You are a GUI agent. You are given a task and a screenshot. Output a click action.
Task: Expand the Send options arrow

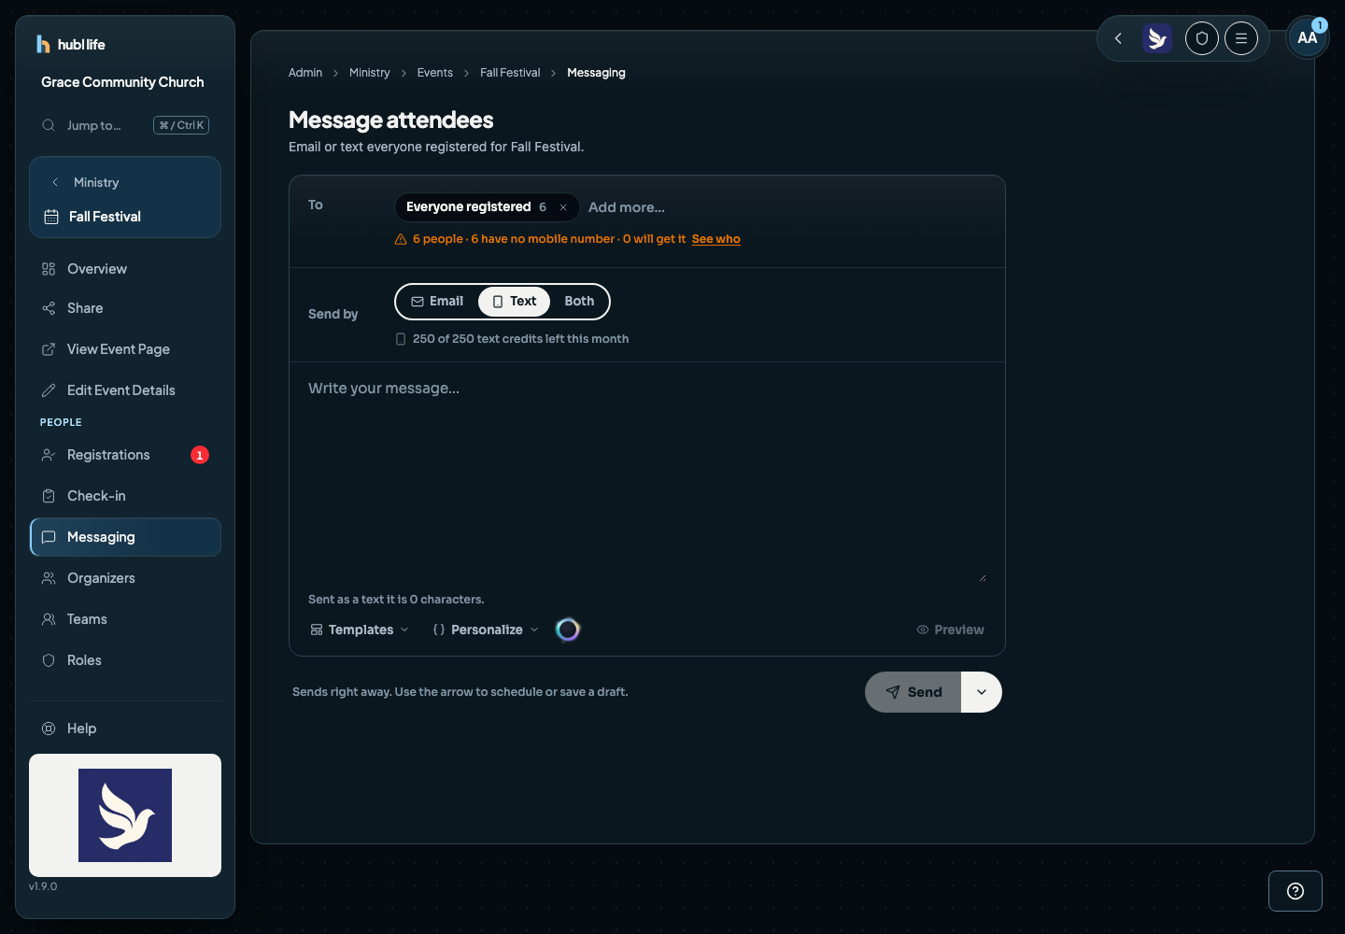(982, 692)
